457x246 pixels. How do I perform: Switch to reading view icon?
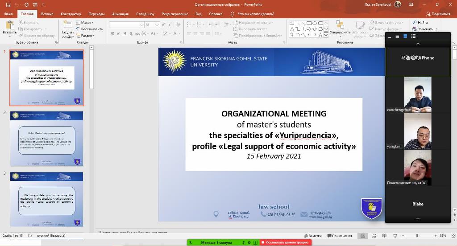click(x=384, y=236)
